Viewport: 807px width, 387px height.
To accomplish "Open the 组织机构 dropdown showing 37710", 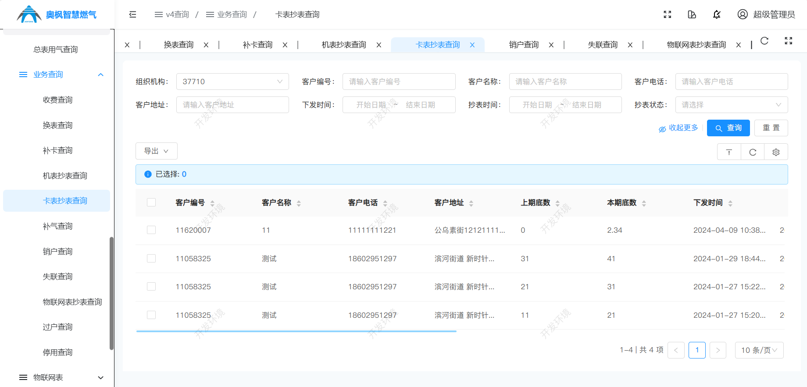I will tap(232, 82).
